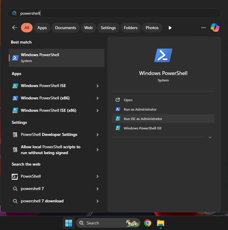Expand Windows PowerShell (x86) chevron

(x=97, y=98)
